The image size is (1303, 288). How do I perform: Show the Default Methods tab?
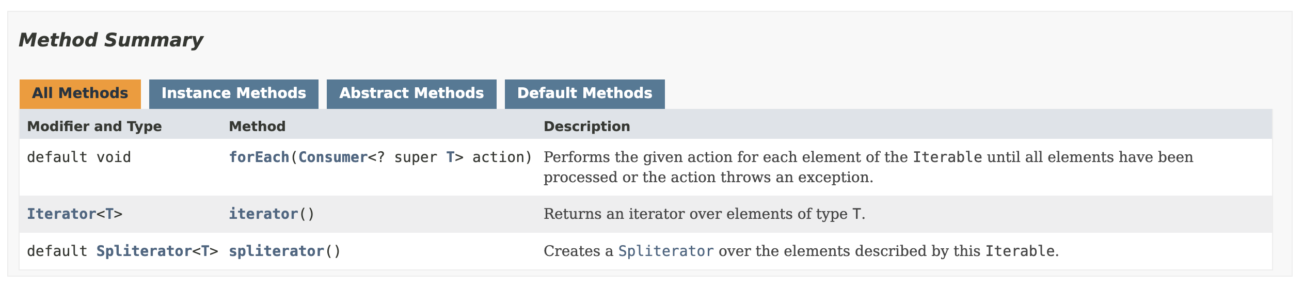584,93
